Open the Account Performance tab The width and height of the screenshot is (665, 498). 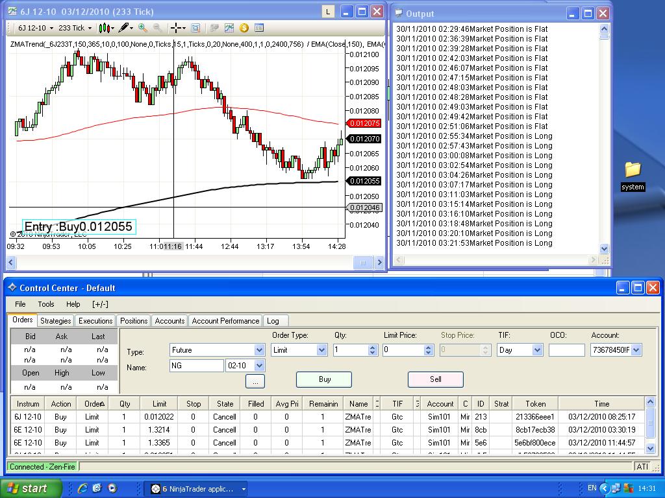coord(225,321)
